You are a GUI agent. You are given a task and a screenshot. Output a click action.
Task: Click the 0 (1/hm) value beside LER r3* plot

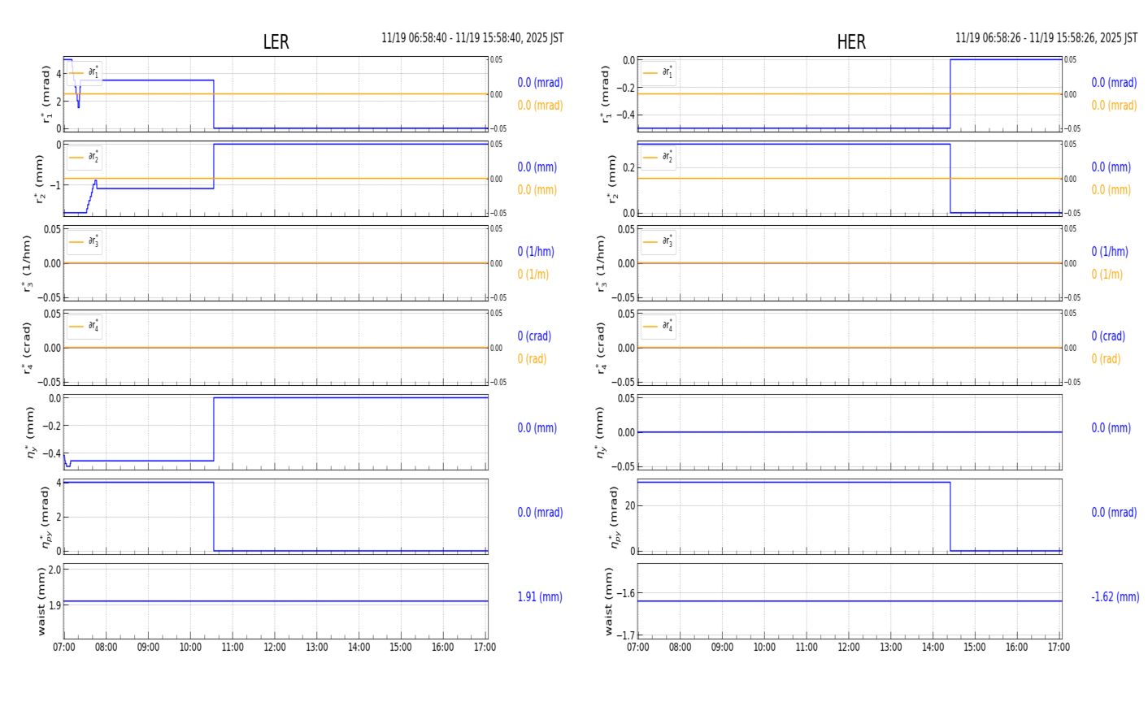point(536,252)
